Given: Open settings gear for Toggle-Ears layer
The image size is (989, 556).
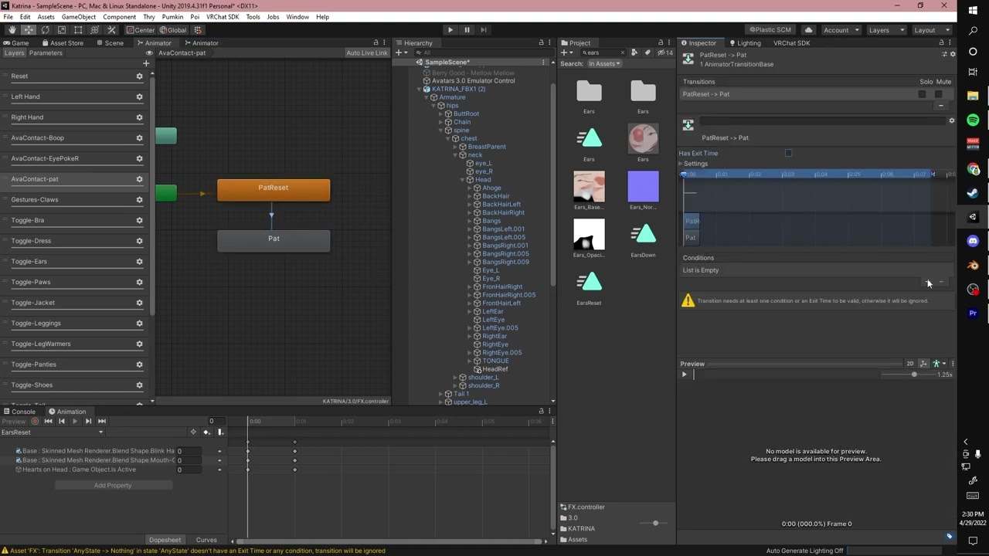Looking at the screenshot, I should (140, 262).
